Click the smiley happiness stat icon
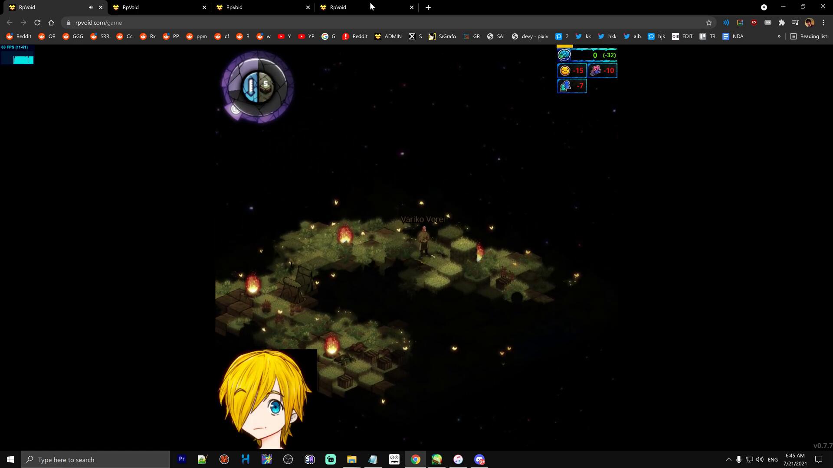The width and height of the screenshot is (833, 468). 565,71
